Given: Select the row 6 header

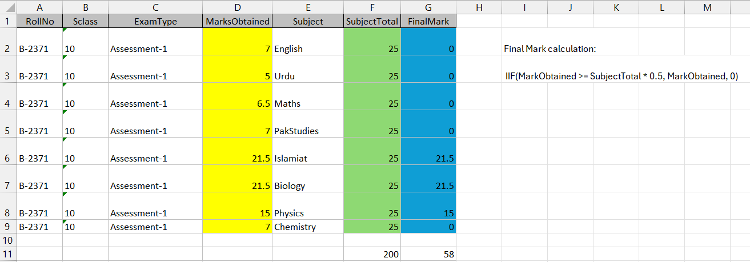Looking at the screenshot, I should [8, 158].
